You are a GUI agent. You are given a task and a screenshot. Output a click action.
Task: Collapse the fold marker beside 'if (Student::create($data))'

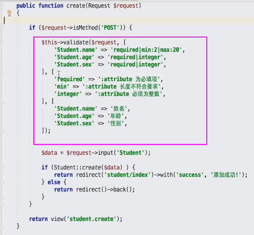click(x=2, y=168)
